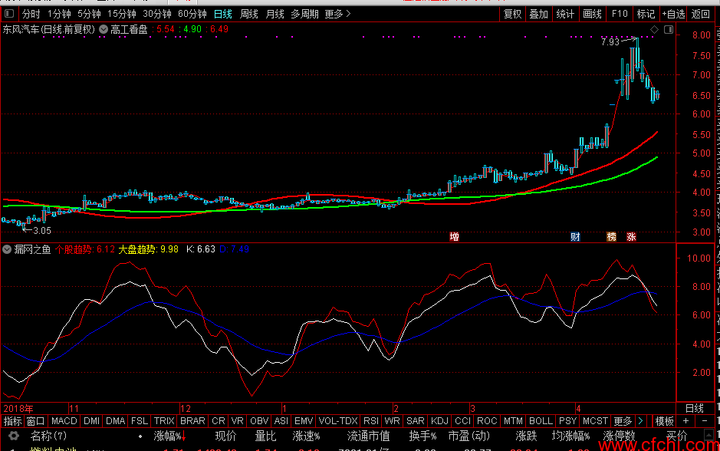This screenshot has width=720, height=451.
Task: Select the 30分钟 period
Action: pos(157,15)
